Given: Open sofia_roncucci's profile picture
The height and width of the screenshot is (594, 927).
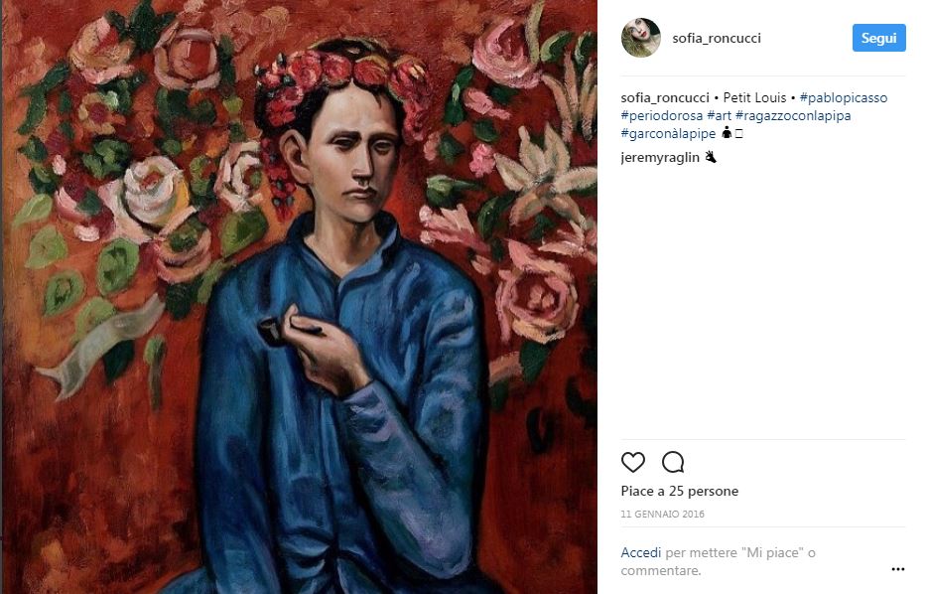Looking at the screenshot, I should click(640, 38).
